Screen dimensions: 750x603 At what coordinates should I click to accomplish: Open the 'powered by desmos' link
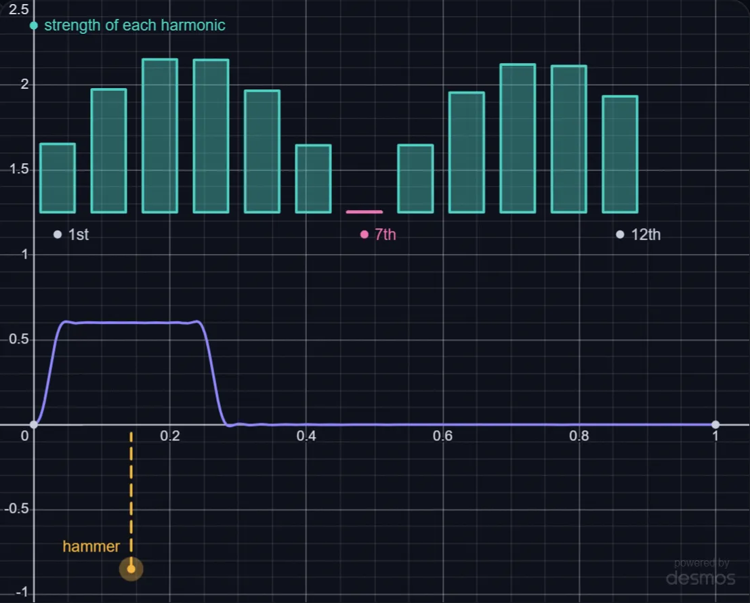pyautogui.click(x=701, y=573)
